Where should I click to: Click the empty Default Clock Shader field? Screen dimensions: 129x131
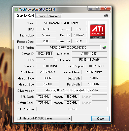pos(100,103)
